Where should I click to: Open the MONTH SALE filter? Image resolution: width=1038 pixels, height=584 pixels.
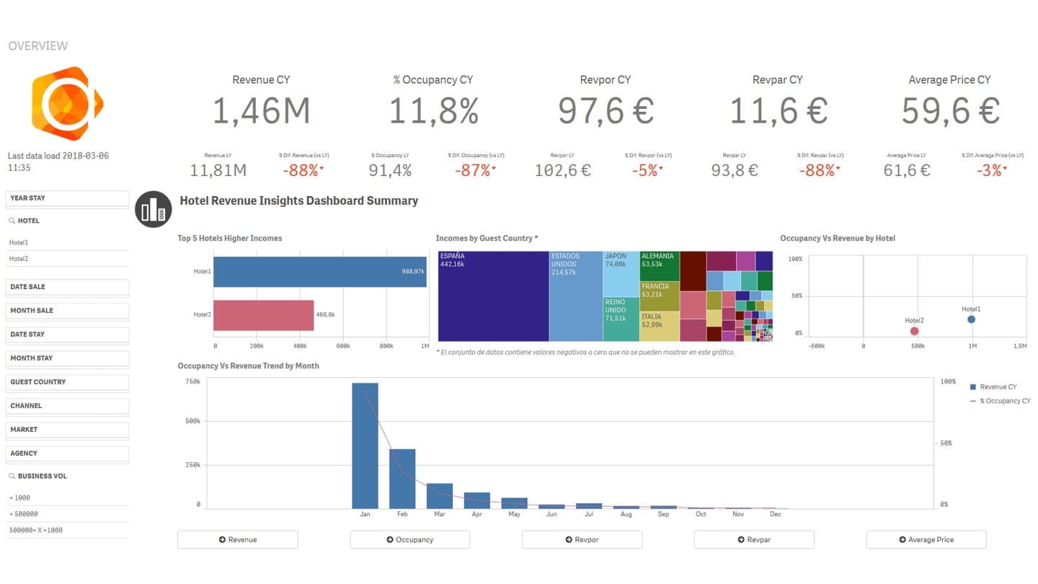tap(67, 311)
